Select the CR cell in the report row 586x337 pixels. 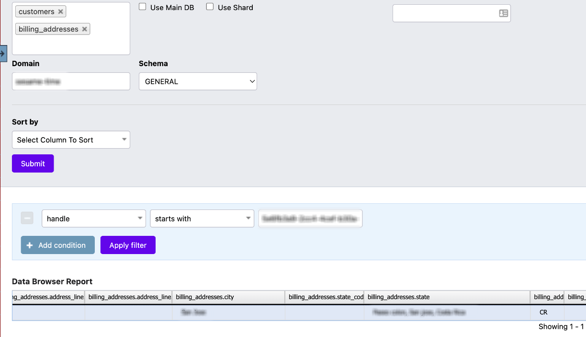(x=543, y=313)
